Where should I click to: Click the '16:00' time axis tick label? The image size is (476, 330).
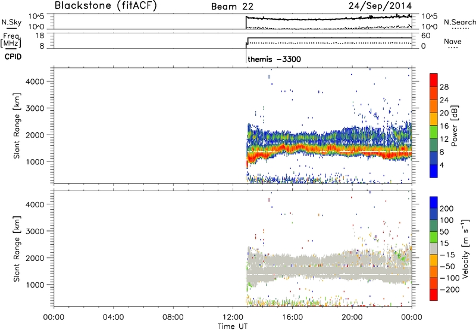292,317
